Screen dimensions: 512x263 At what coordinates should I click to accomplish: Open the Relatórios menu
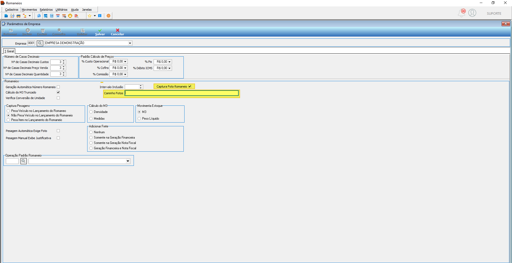click(x=46, y=10)
